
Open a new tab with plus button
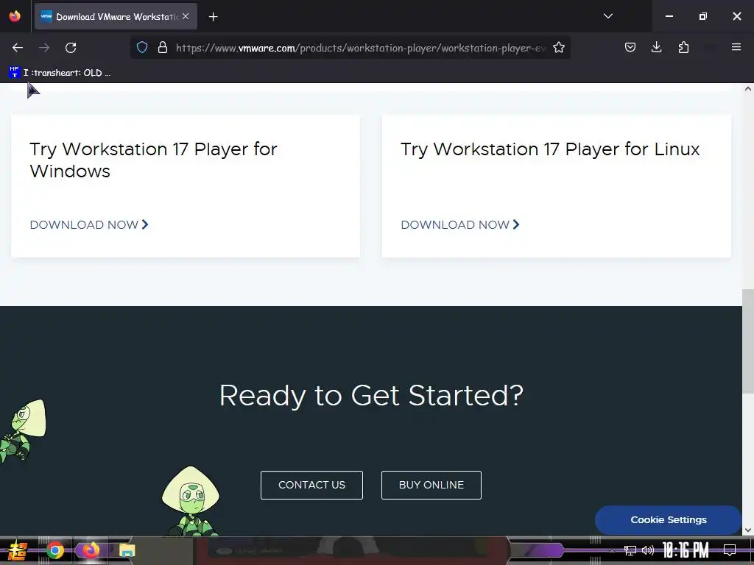click(x=213, y=17)
